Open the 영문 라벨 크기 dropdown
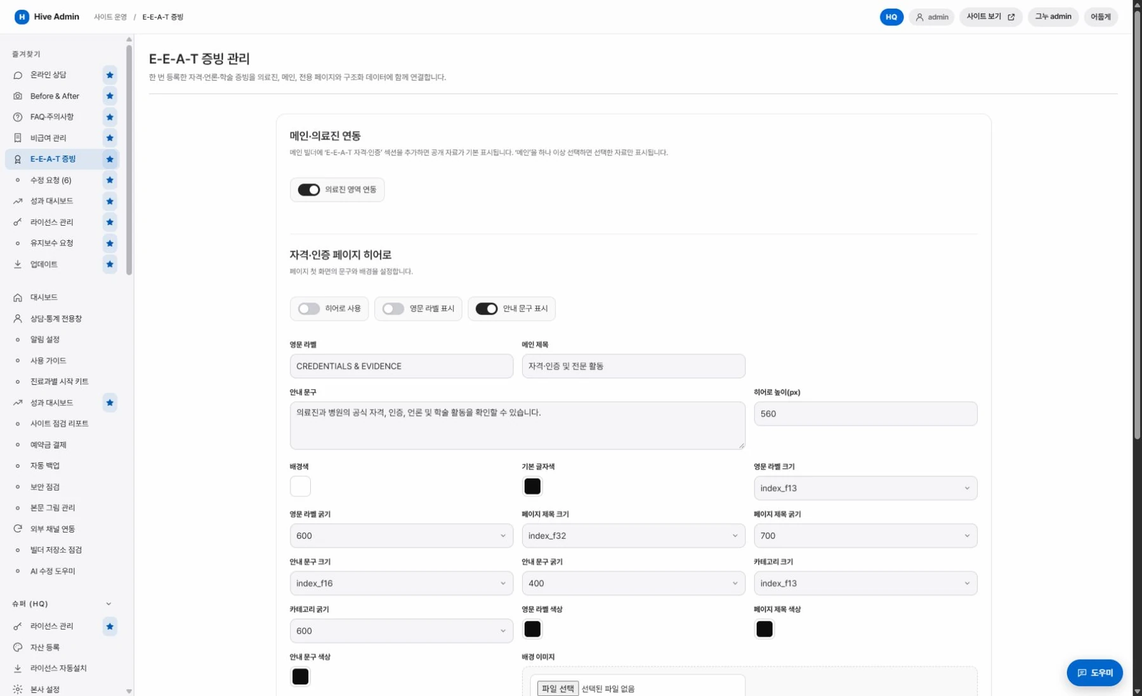The image size is (1142, 696). click(865, 488)
